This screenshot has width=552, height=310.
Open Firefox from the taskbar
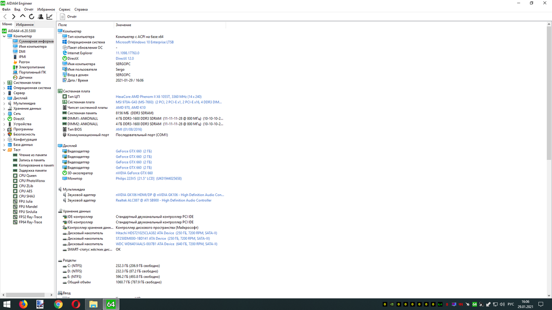click(23, 304)
